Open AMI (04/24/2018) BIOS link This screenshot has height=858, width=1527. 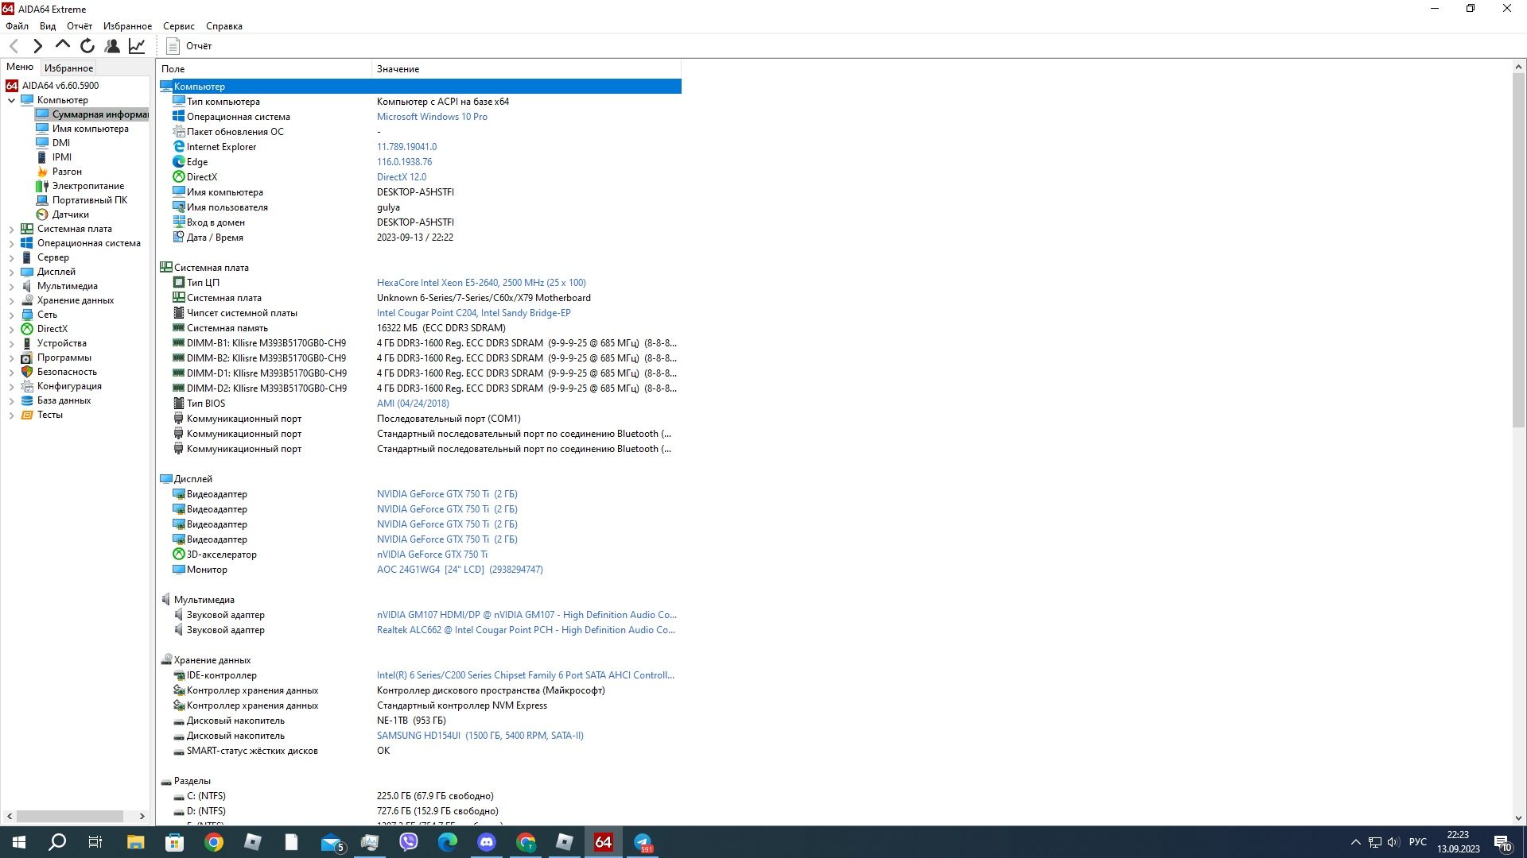(413, 404)
